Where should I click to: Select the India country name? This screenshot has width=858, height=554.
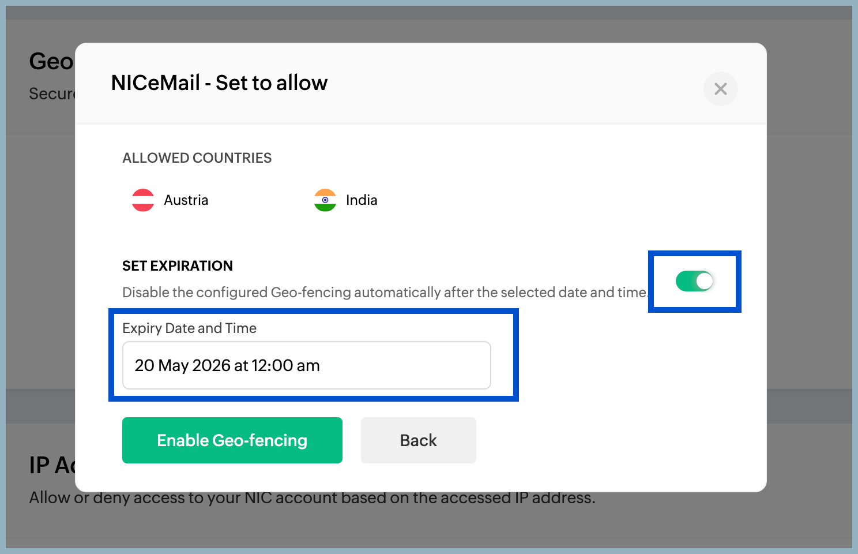coord(362,200)
